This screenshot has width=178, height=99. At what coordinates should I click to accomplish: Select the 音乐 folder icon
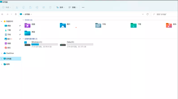pyautogui.click(x=169, y=25)
